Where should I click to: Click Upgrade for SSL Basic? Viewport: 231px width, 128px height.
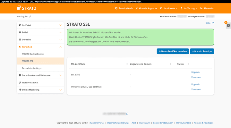tap(195, 72)
